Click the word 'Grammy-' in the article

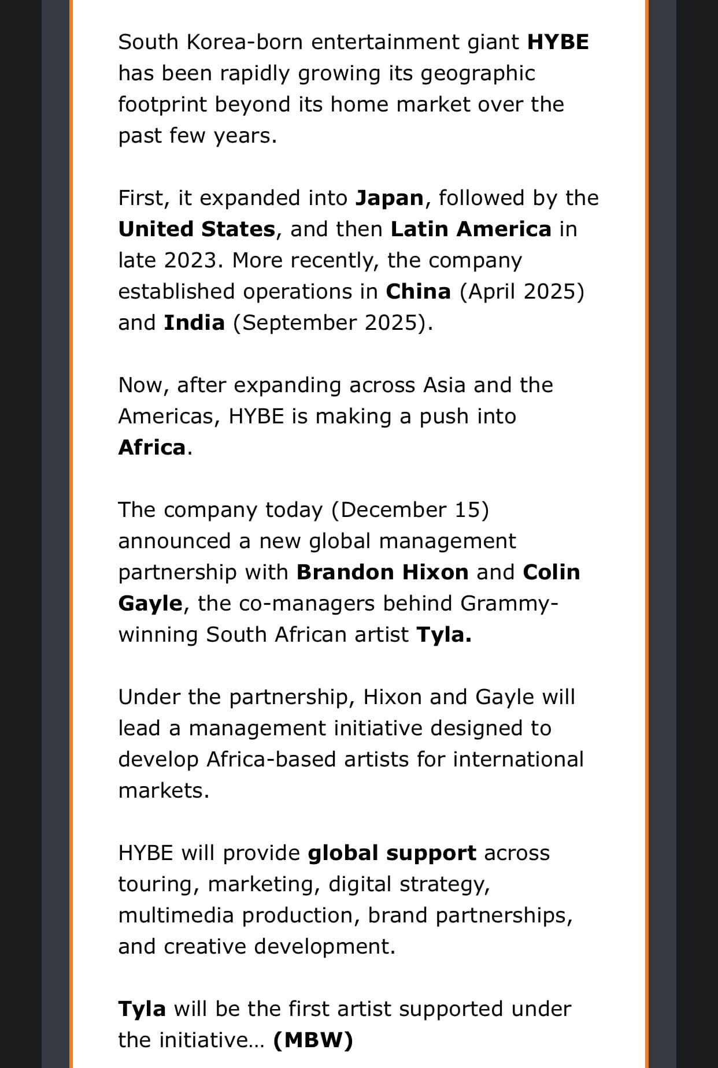(509, 604)
